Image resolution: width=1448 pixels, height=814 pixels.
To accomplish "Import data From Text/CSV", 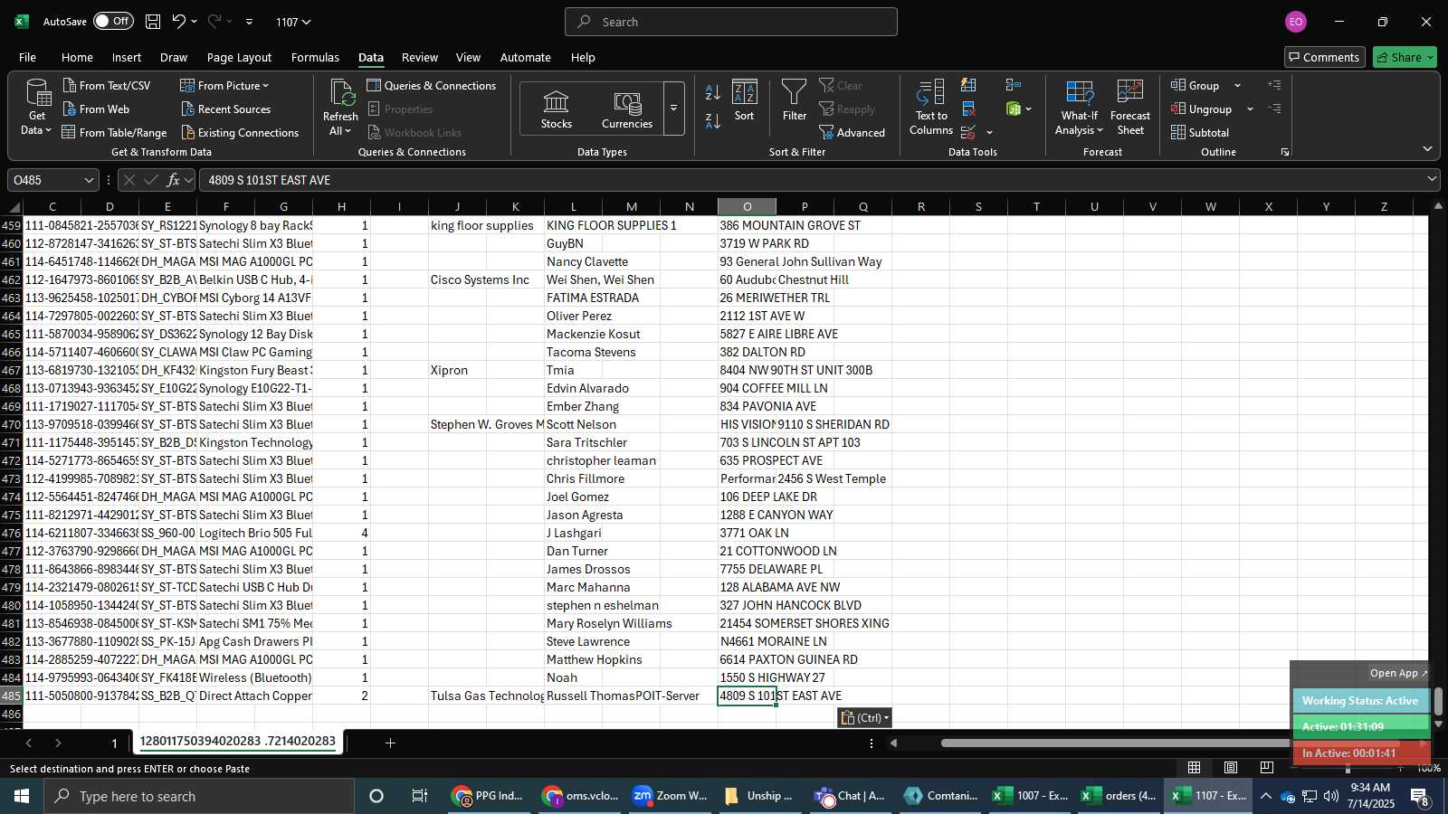I will 106,85.
